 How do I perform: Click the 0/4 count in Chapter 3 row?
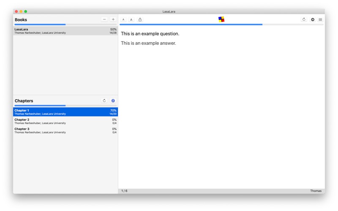click(x=114, y=133)
